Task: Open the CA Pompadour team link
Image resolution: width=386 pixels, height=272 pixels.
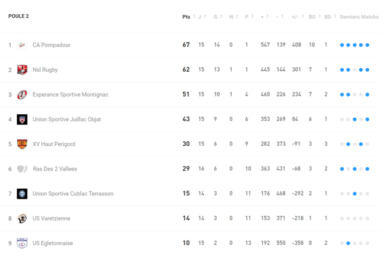Action: pyautogui.click(x=51, y=45)
